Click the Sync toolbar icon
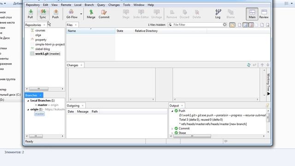 click(x=43, y=14)
